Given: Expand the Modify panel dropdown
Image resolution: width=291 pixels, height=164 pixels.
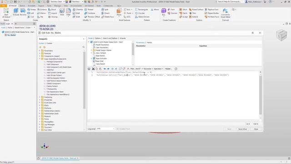Looking at the screenshot, I should tap(87, 20).
